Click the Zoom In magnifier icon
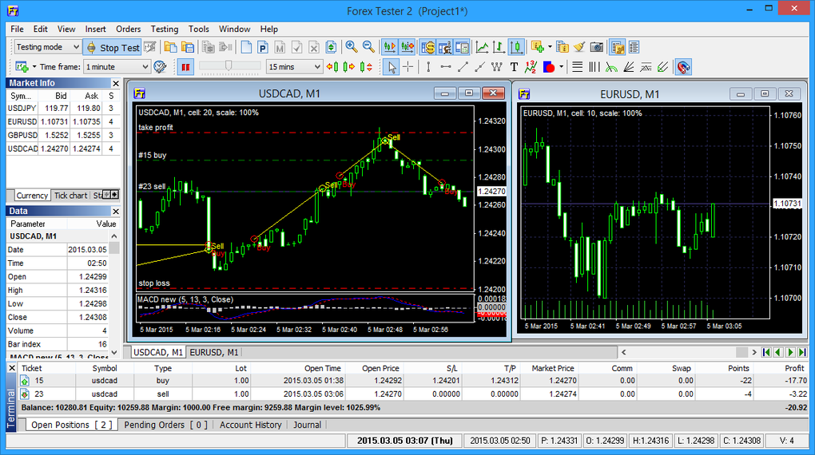Image resolution: width=815 pixels, height=455 pixels. pyautogui.click(x=352, y=47)
